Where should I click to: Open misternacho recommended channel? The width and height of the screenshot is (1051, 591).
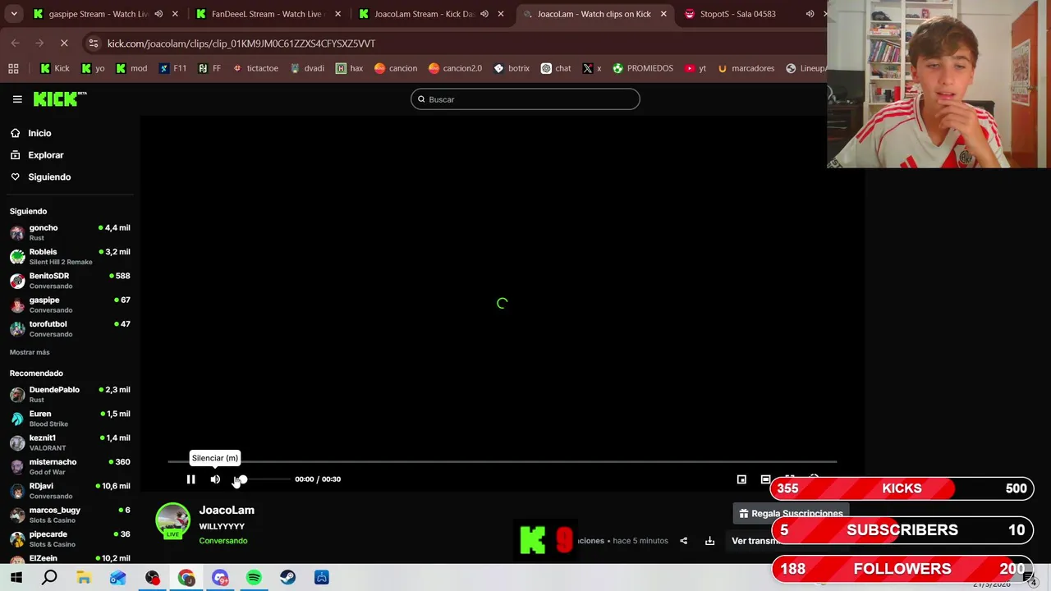point(70,466)
